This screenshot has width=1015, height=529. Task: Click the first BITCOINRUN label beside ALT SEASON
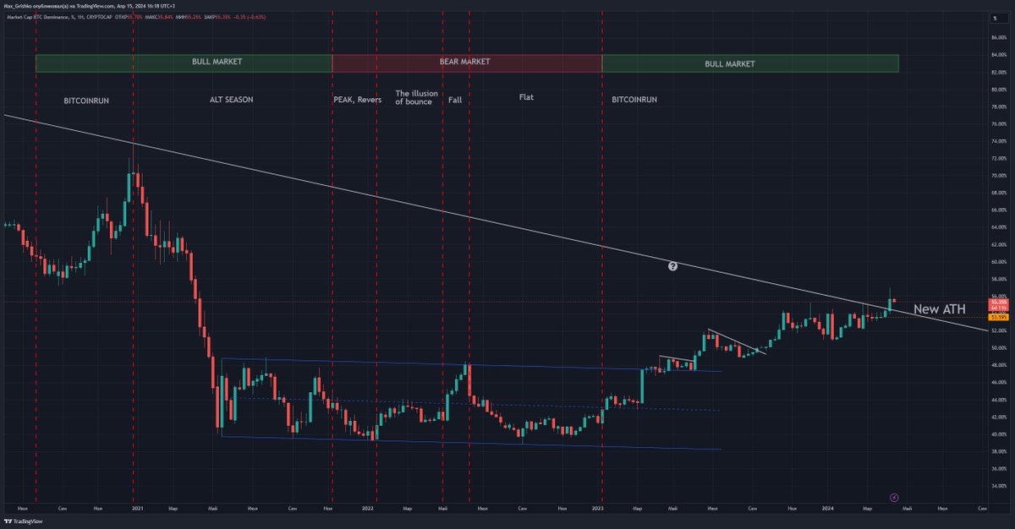click(86, 100)
